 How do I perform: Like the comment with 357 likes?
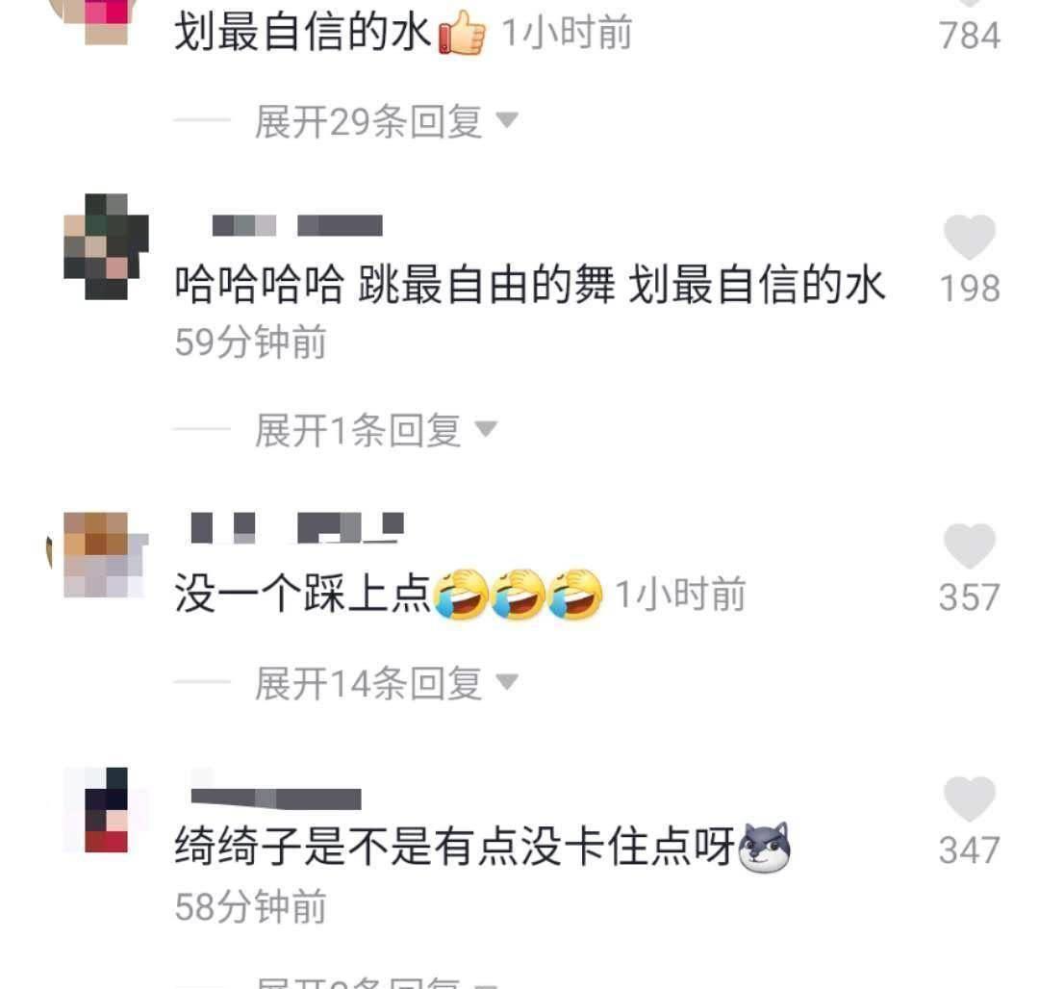970,546
